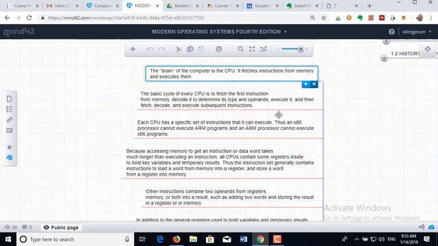Select the "Because accessing memory" node
Image resolution: width=438 pixels, height=246 pixels.
coord(220,163)
